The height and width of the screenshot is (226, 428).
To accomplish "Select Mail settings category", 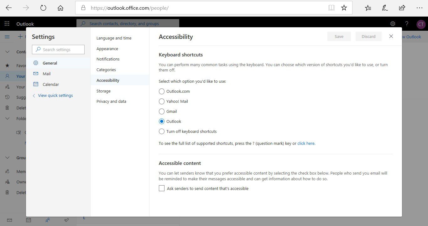I will click(x=58, y=74).
